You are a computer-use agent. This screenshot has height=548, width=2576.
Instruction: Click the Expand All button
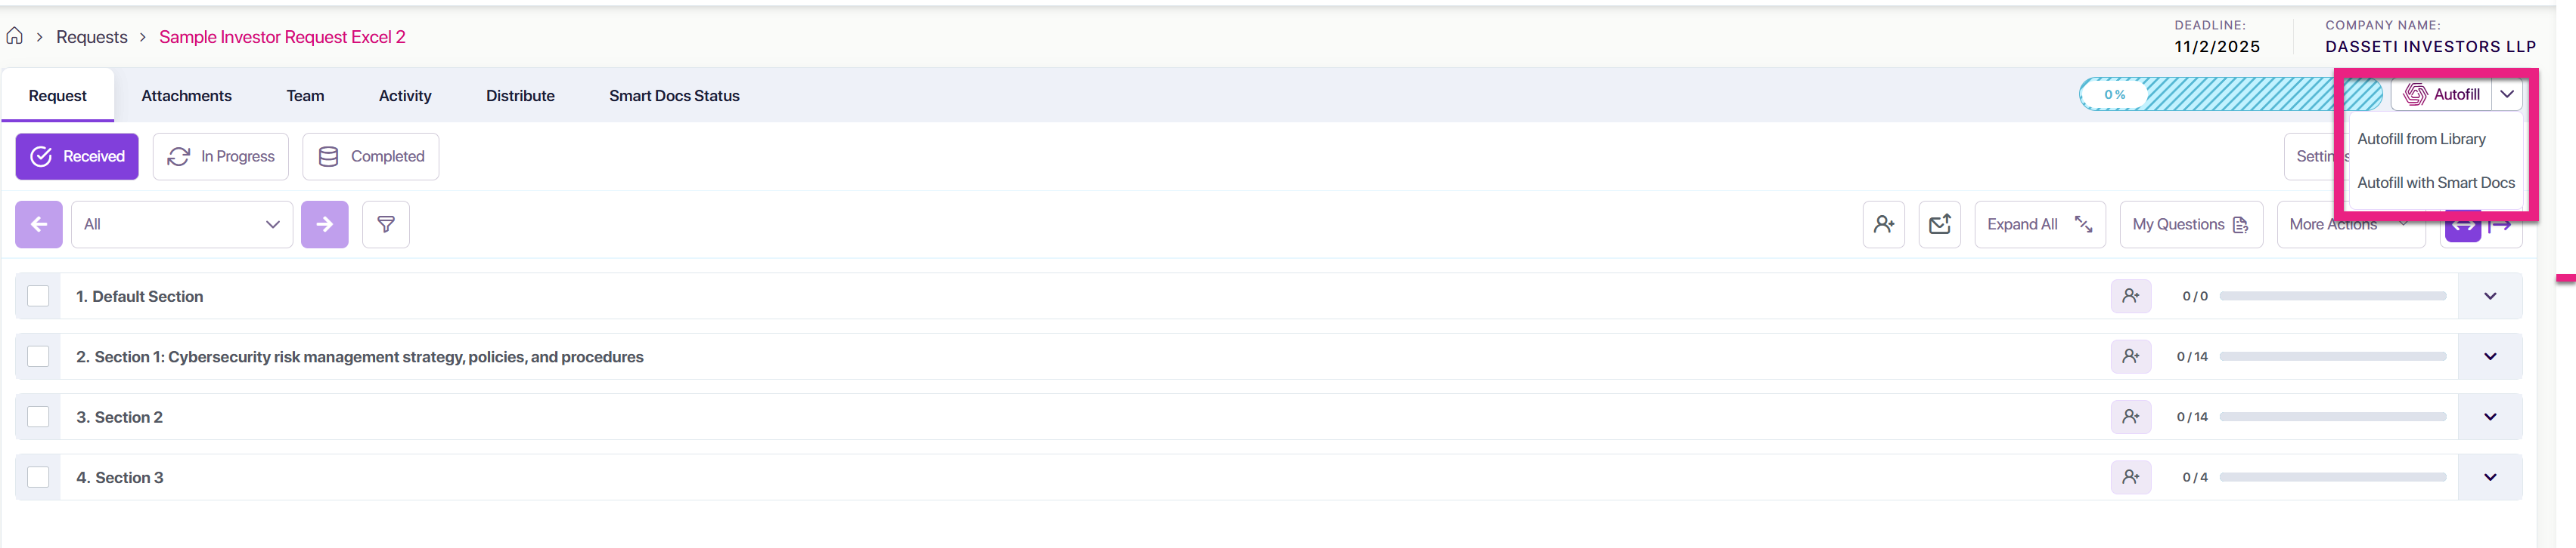[x=2040, y=223]
